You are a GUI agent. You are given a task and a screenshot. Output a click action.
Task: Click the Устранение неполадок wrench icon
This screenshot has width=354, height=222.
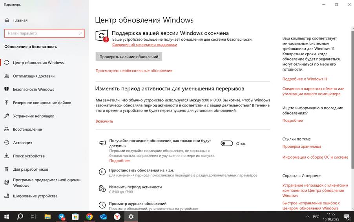[x=7, y=116]
